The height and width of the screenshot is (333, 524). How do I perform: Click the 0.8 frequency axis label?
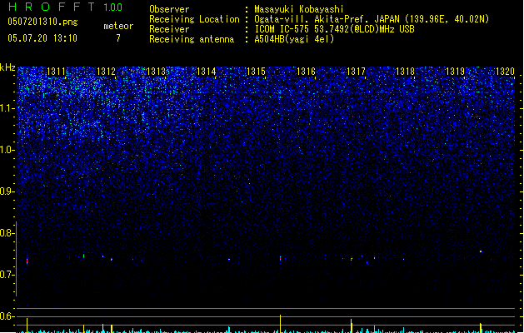click(x=7, y=233)
